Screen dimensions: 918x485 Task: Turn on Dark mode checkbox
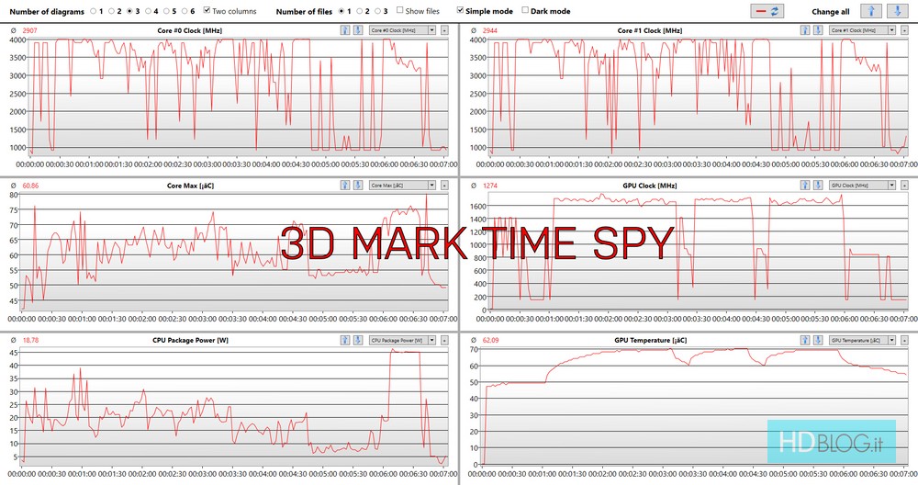(x=525, y=11)
